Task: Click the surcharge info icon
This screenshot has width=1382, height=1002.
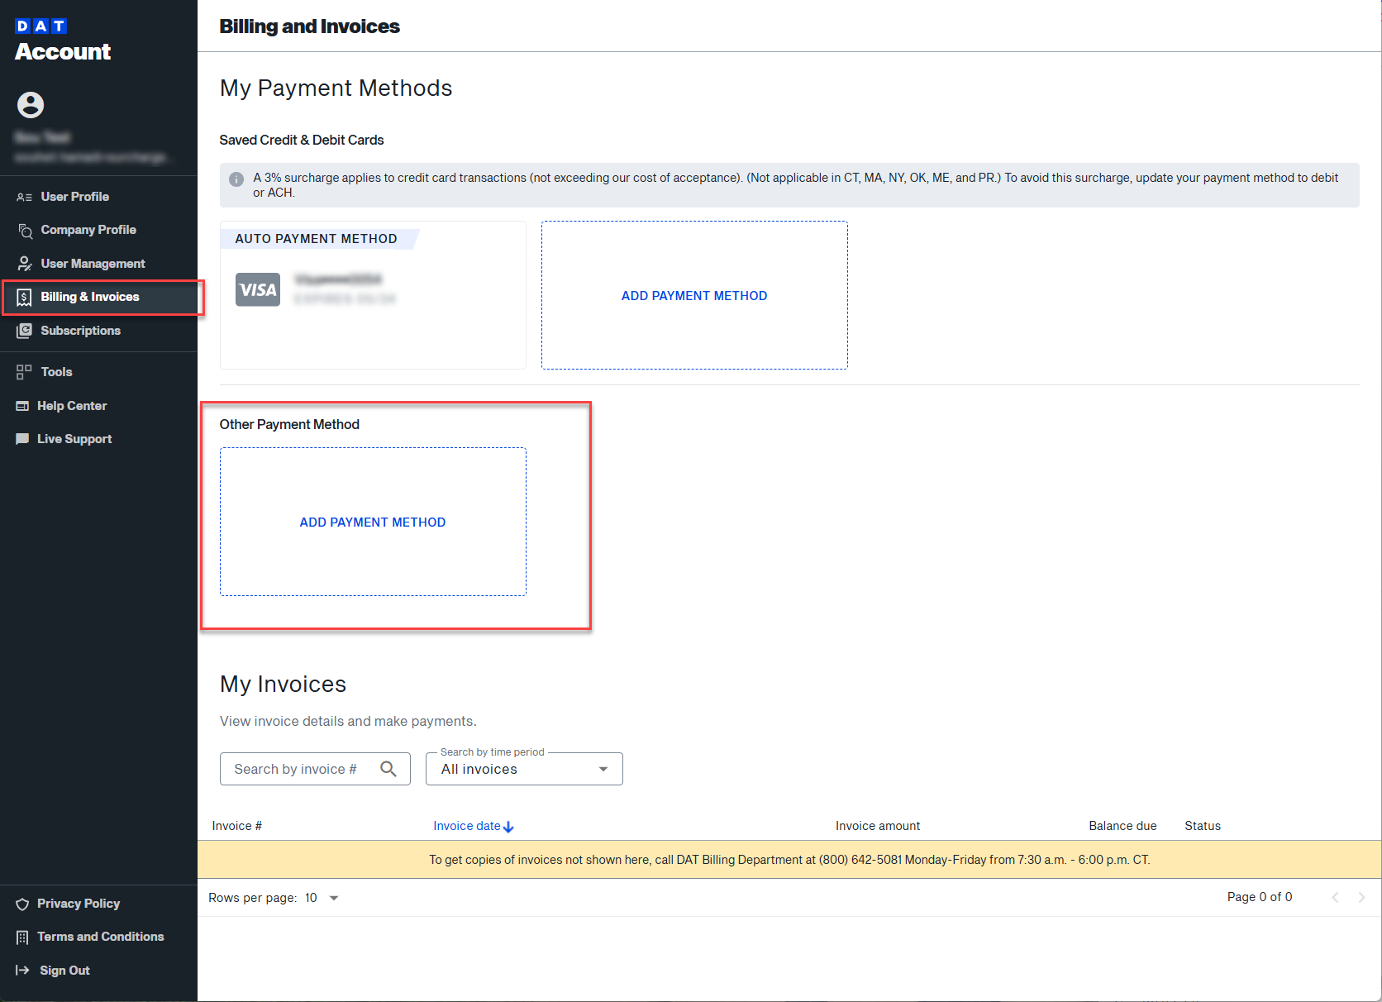Action: pyautogui.click(x=236, y=179)
